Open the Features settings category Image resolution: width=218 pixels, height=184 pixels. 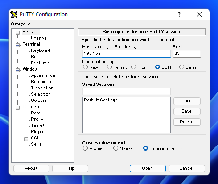(x=40, y=63)
